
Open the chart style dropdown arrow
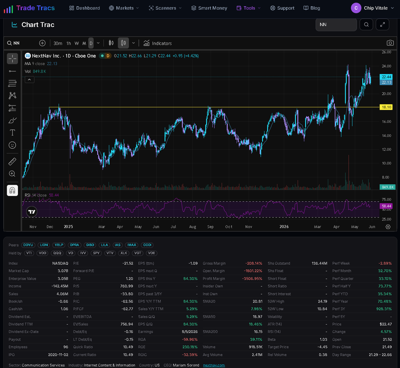click(133, 43)
